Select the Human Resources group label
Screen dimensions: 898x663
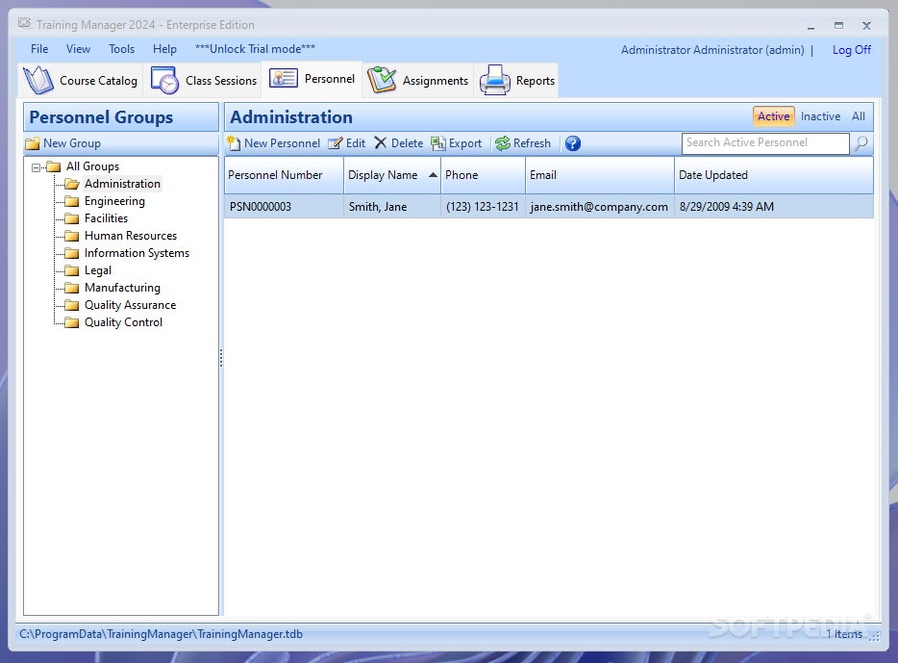click(131, 236)
